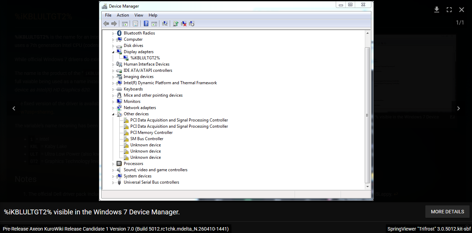Expand the Network adapters node
Image resolution: width=472 pixels, height=233 pixels.
[x=113, y=108]
